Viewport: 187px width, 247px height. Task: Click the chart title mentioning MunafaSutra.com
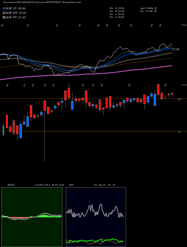tap(42, 2)
